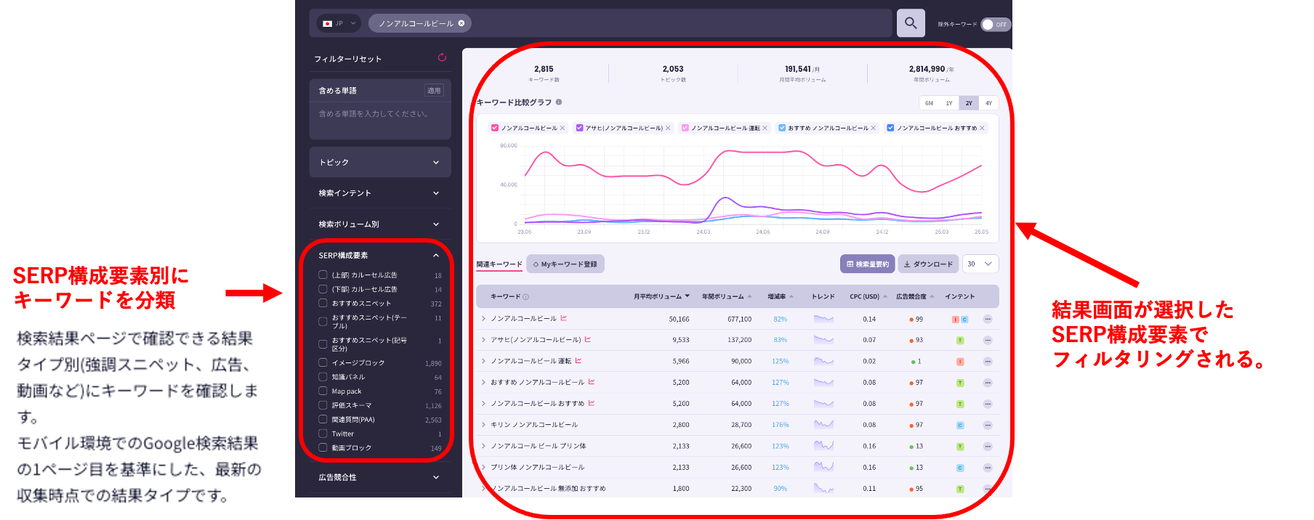
Task: Click info icon beside キーワード比較グラフ
Action: click(559, 102)
